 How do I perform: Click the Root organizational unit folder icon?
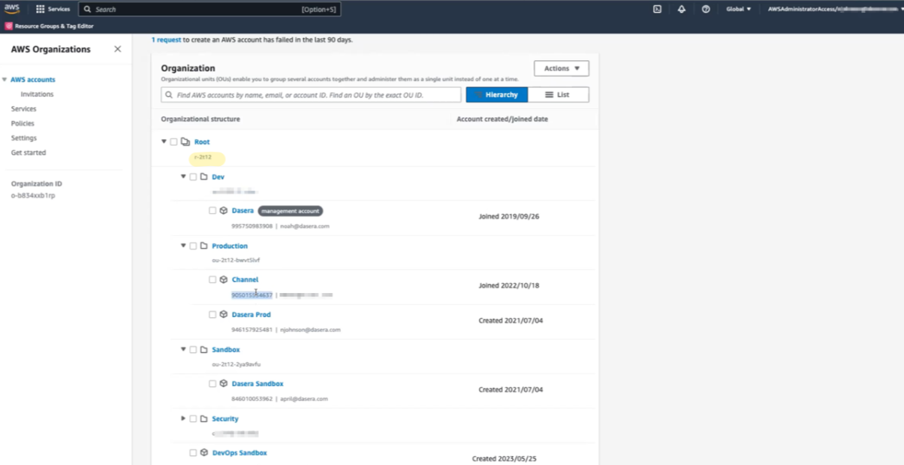[185, 141]
